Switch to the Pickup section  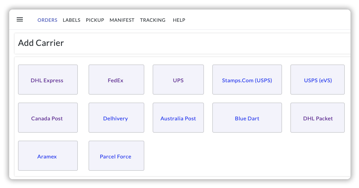click(x=95, y=20)
